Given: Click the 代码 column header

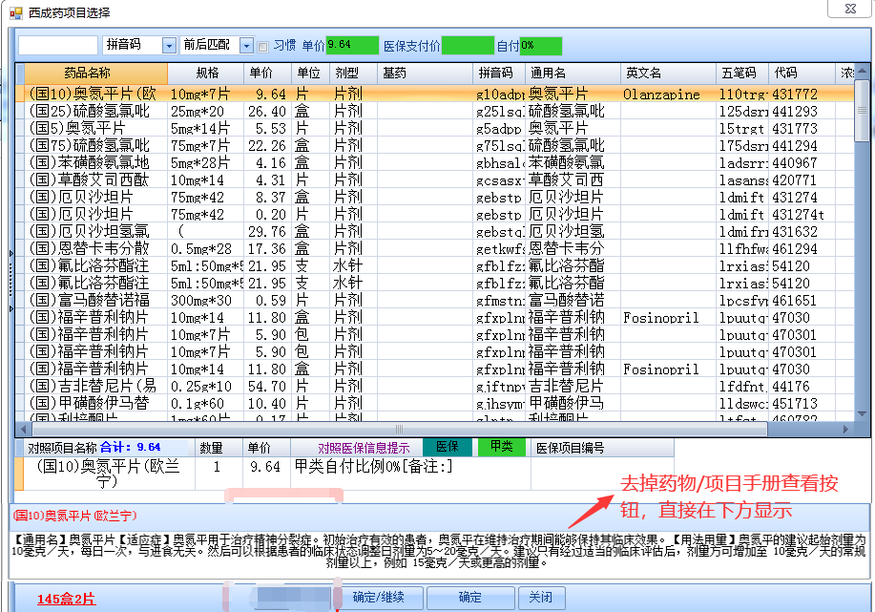Looking at the screenshot, I should (x=802, y=74).
